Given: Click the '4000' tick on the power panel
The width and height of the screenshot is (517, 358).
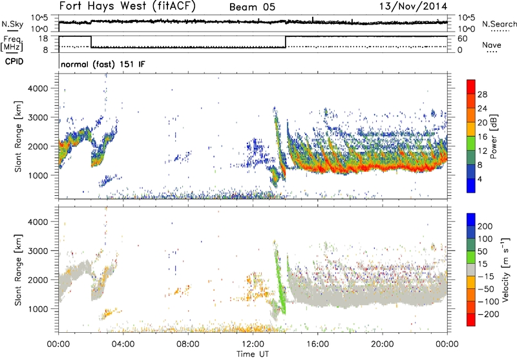Looking at the screenshot, I should pyautogui.click(x=37, y=89).
